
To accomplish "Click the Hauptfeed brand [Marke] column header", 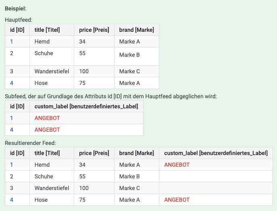I will click(137, 30).
